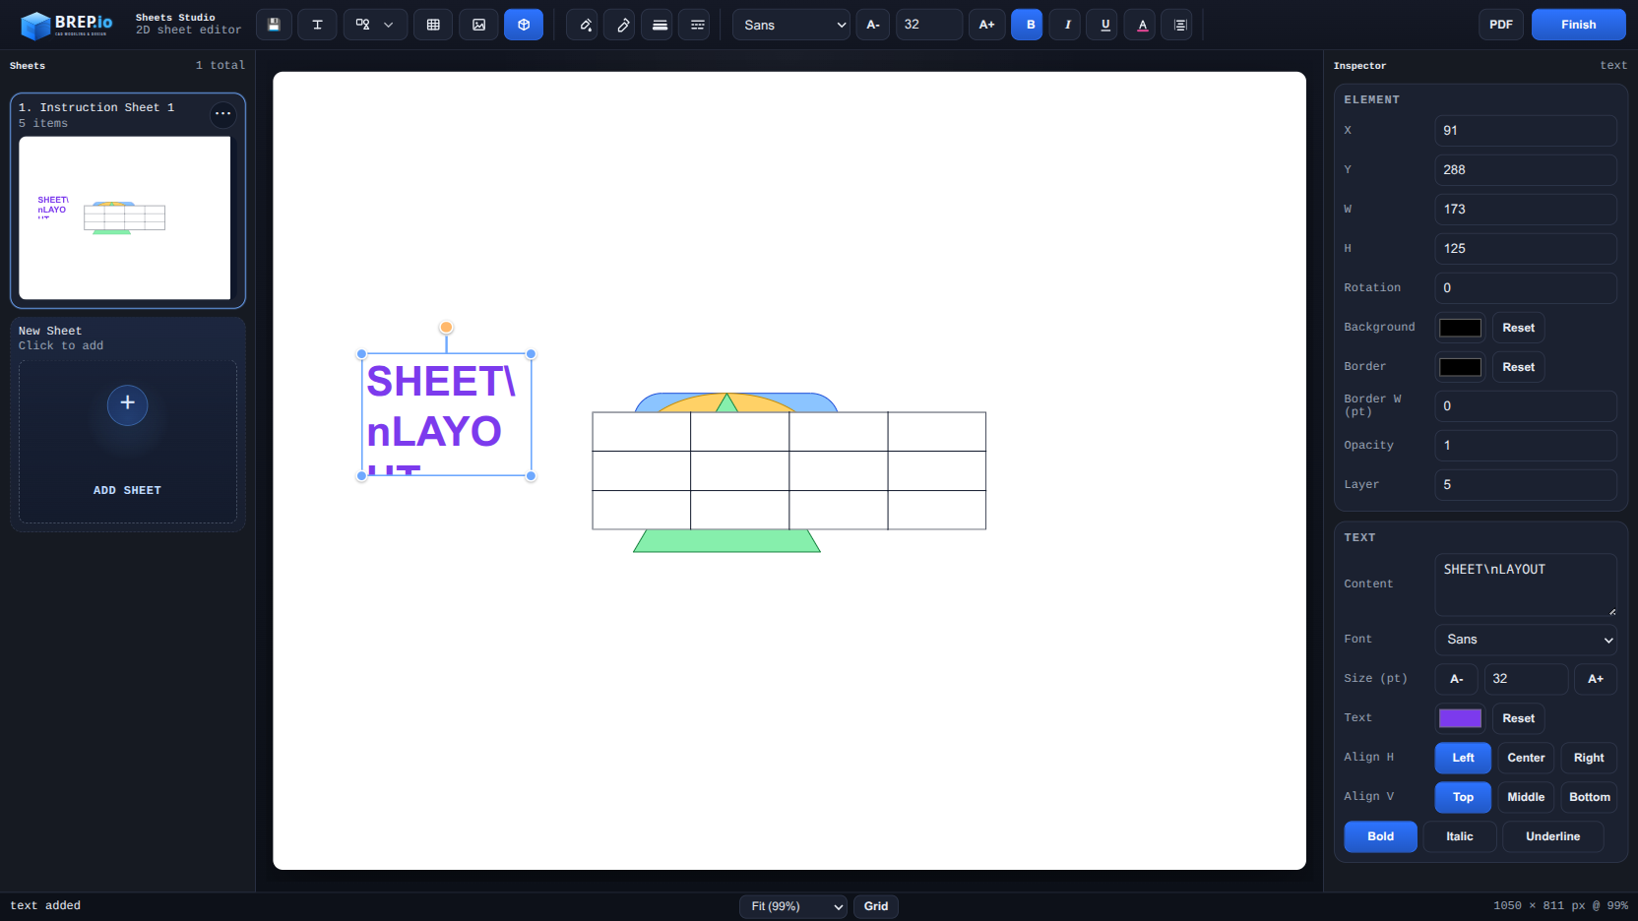
Task: Open the toolbar font family dropdown
Action: pos(791,25)
